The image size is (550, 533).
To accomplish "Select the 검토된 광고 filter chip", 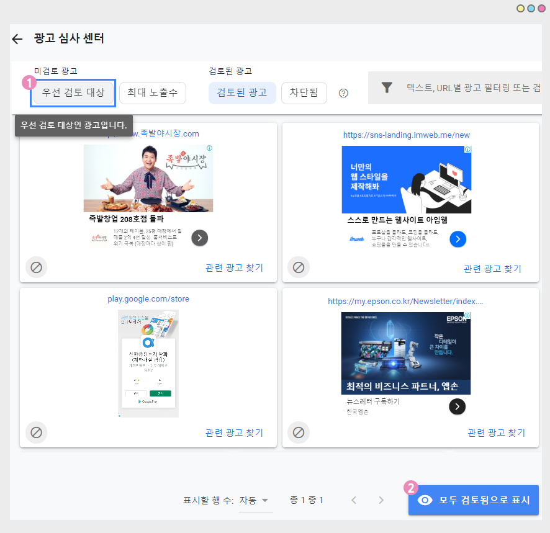I will click(242, 93).
